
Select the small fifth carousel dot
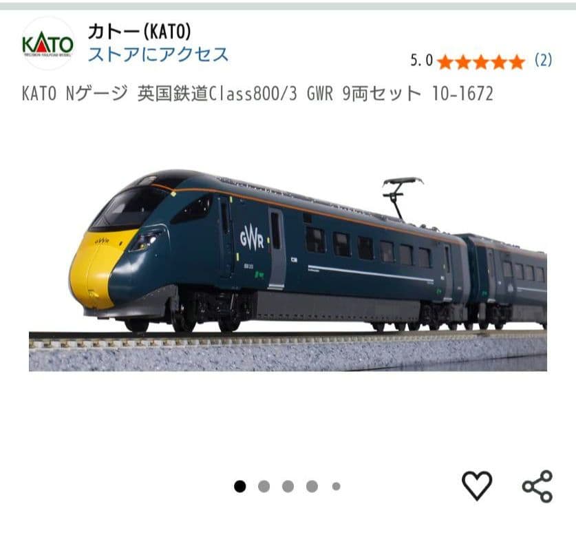336,487
